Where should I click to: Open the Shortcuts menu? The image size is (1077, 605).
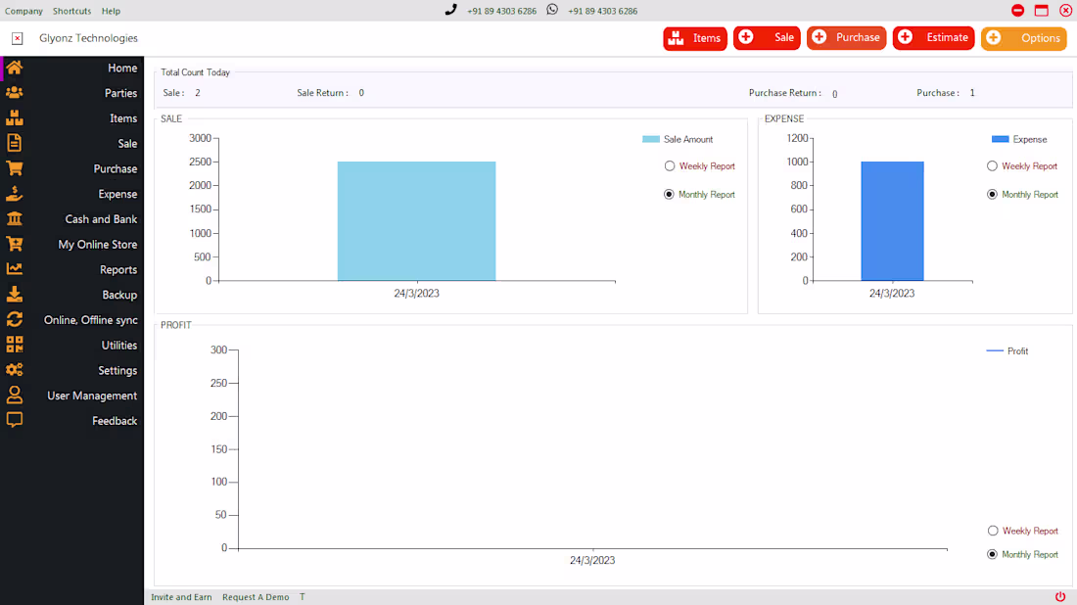pyautogui.click(x=71, y=11)
